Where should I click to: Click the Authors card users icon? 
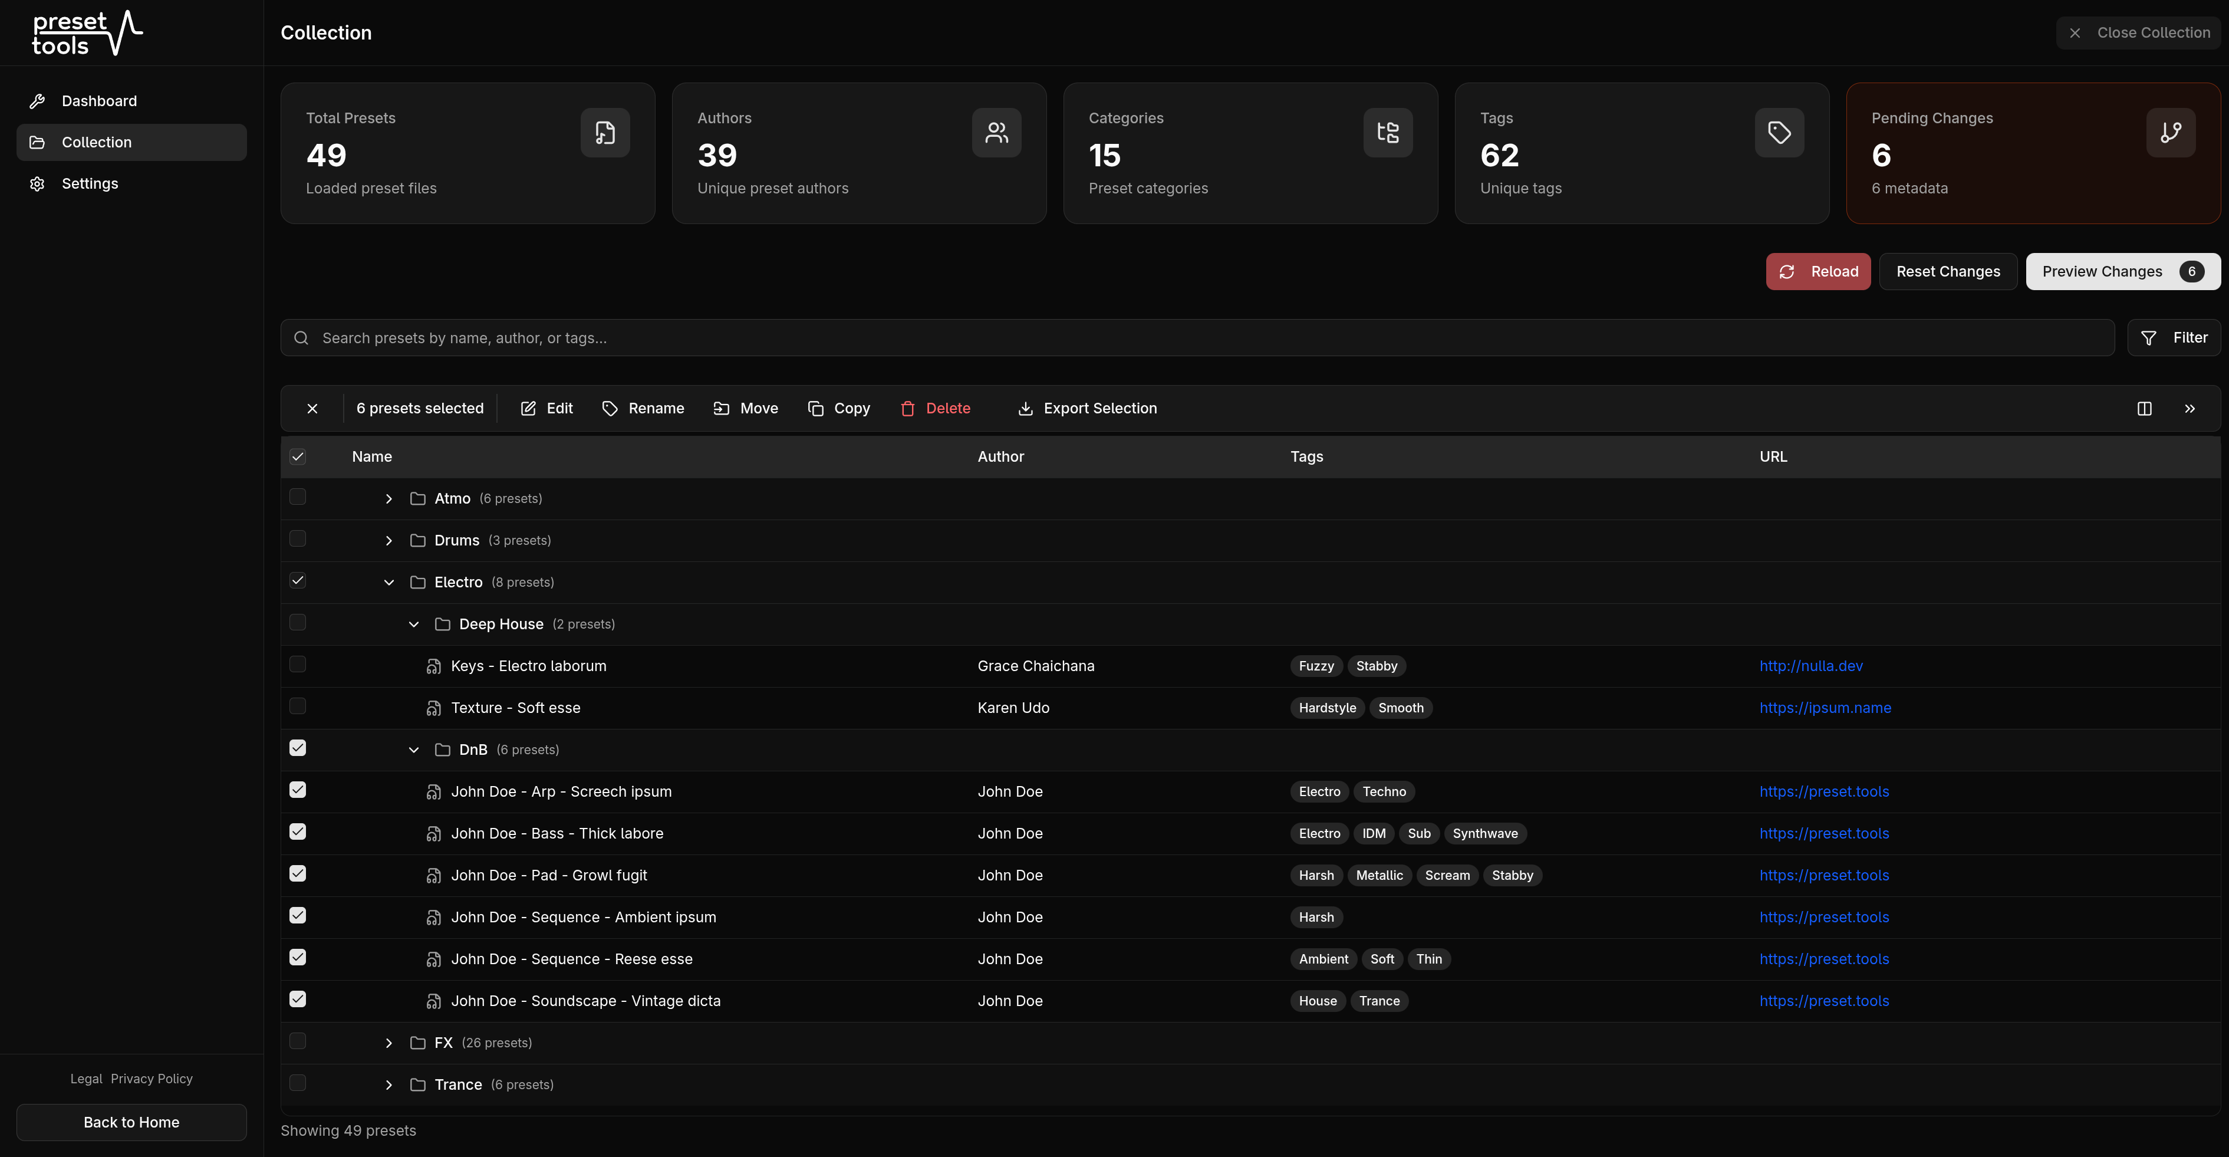click(996, 133)
